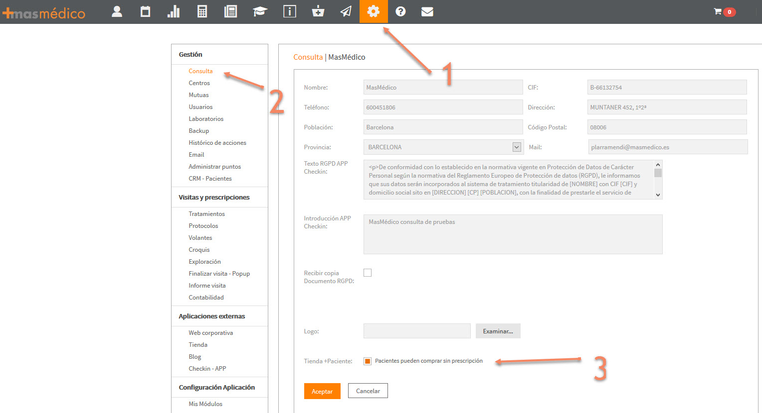Open the user profile icon in top bar
The width and height of the screenshot is (762, 413).
(x=117, y=11)
